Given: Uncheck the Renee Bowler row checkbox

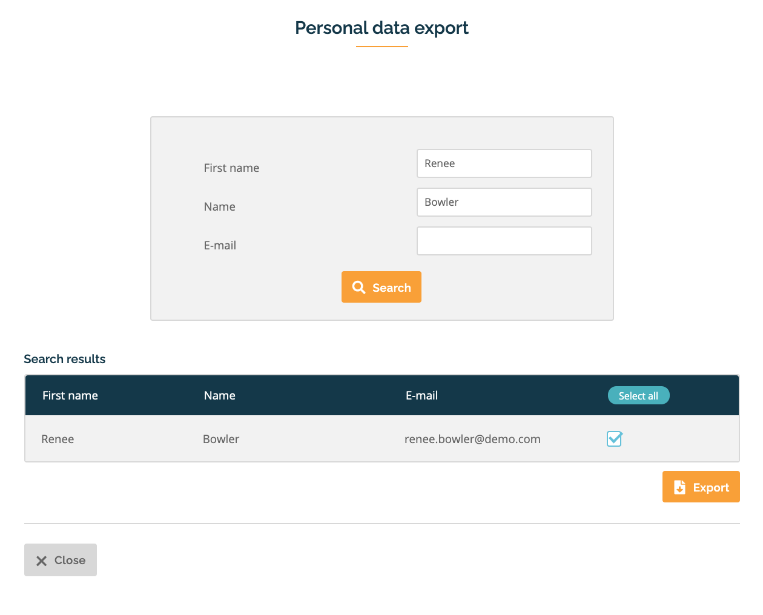Looking at the screenshot, I should click(x=615, y=439).
